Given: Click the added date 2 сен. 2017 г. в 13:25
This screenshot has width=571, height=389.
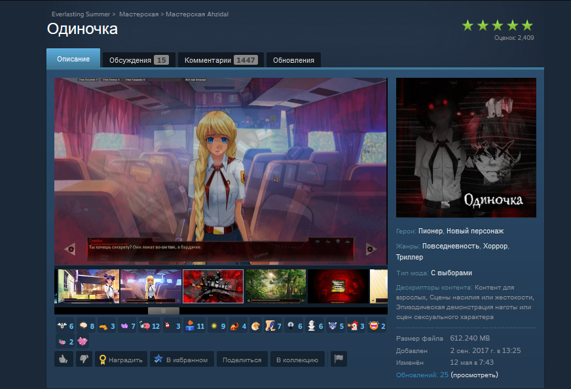Looking at the screenshot, I should (485, 350).
